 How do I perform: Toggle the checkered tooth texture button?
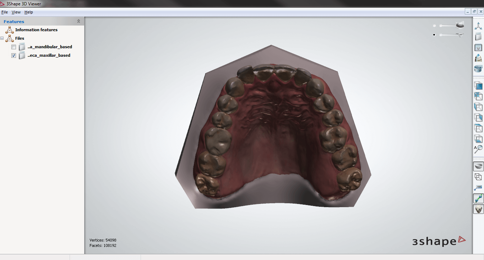coord(478,209)
